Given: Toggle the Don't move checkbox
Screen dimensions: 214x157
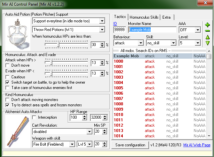Looking at the screenshot, I should (7, 65).
